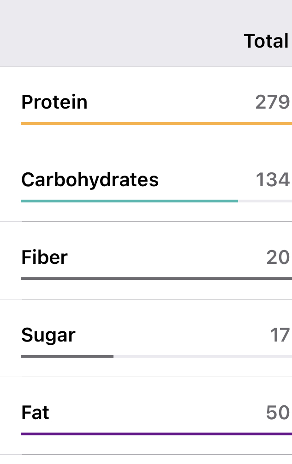Select the Fiber row label

coord(44,257)
